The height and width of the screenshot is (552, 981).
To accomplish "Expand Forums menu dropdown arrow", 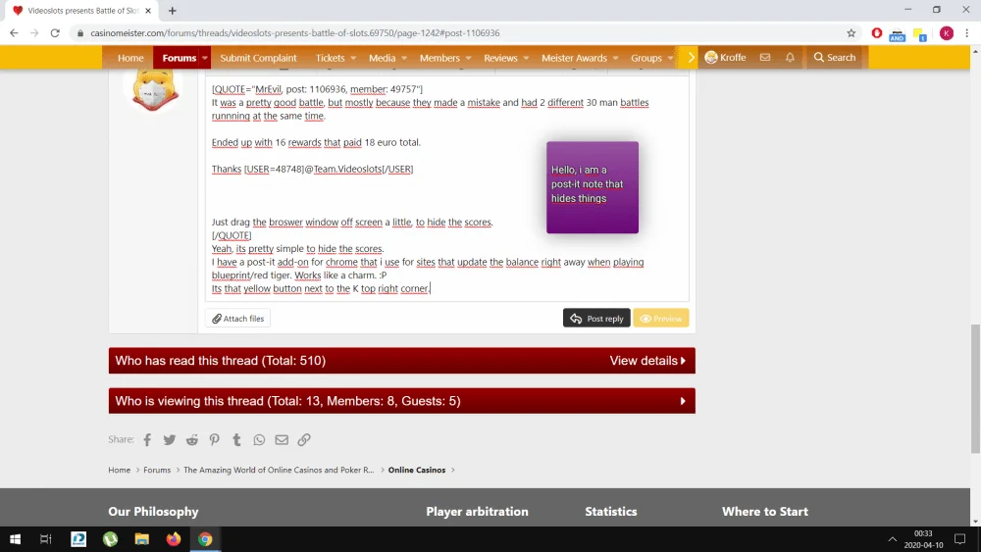I will 205,58.
